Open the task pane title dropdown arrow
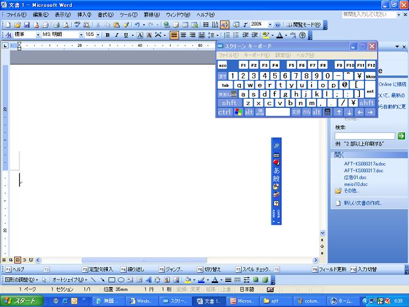 397,47
